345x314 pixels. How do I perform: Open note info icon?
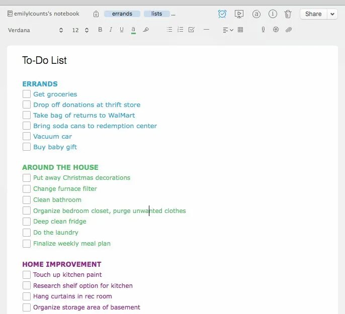click(273, 14)
